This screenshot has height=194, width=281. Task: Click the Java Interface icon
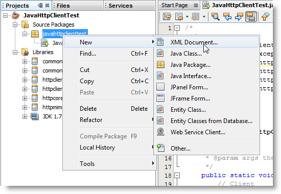[x=160, y=76]
